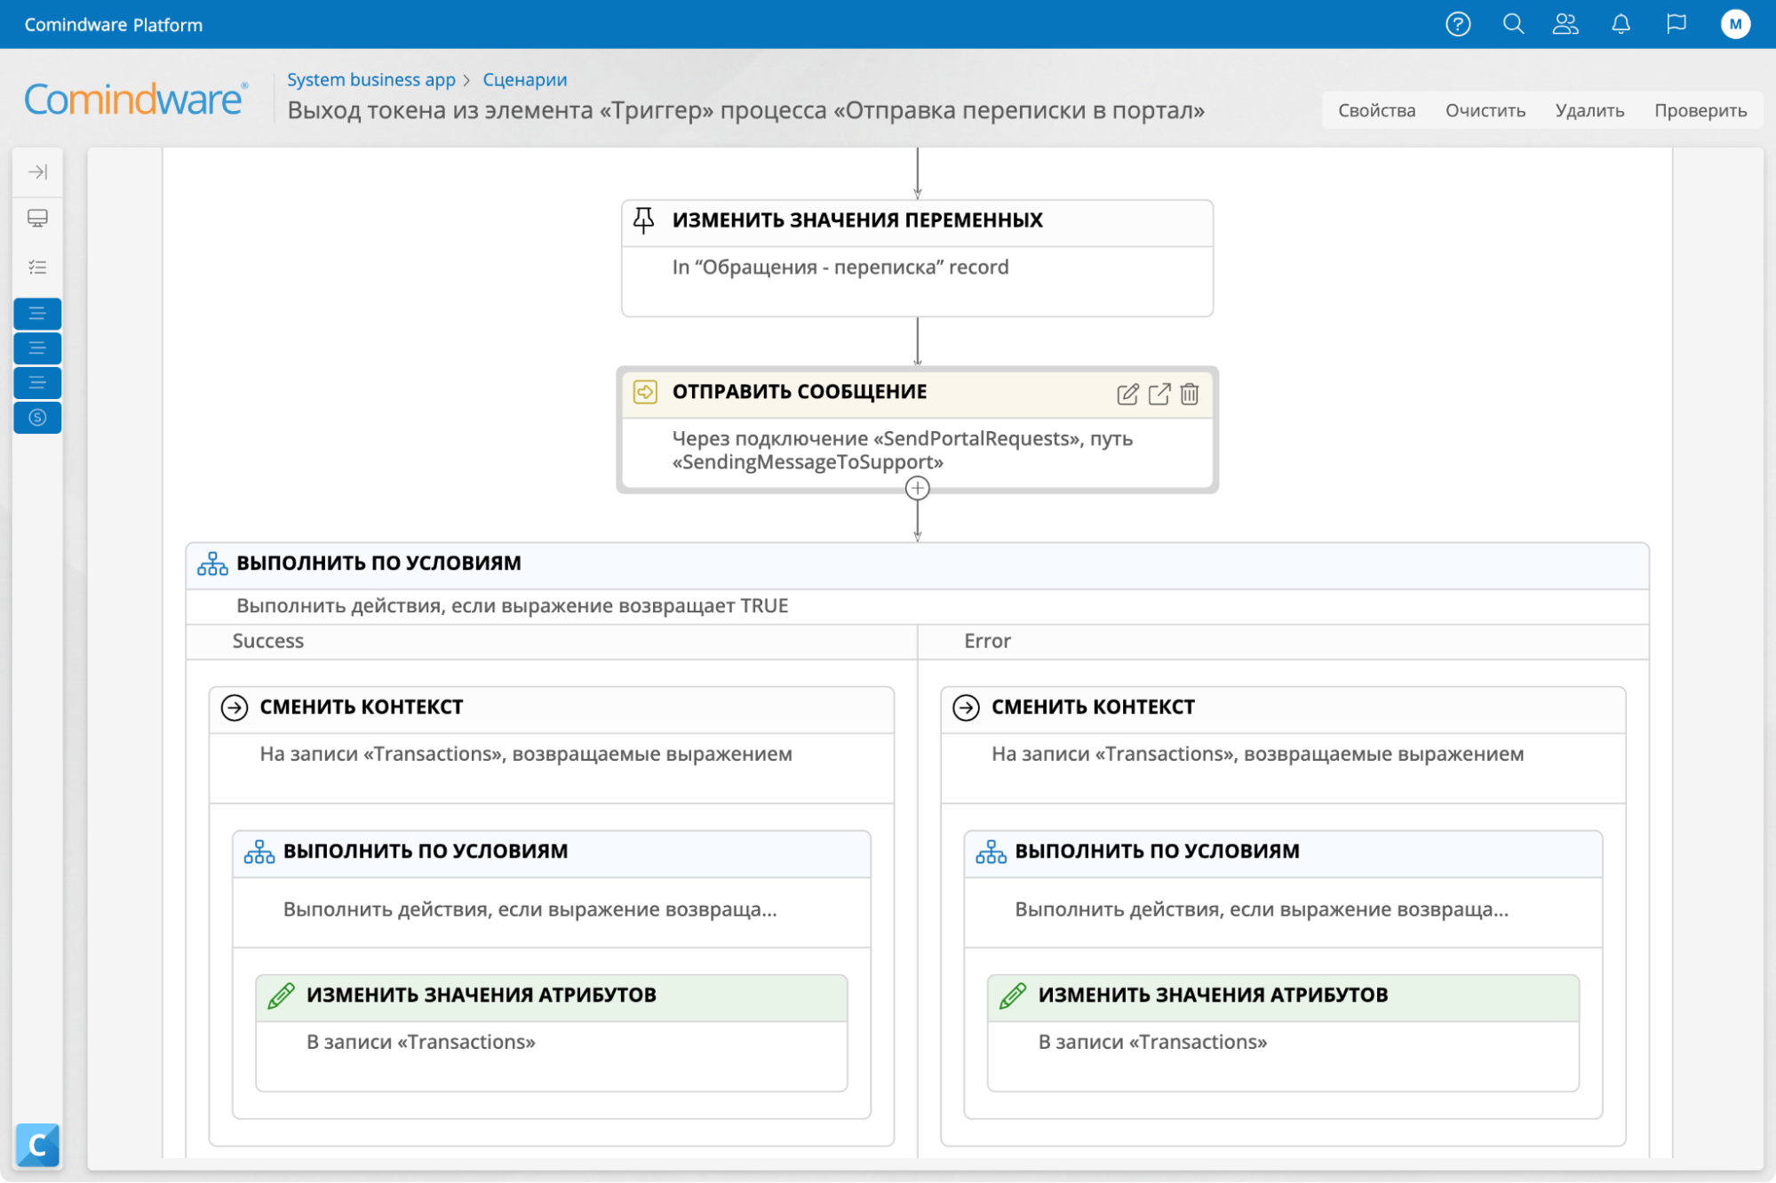Open the users group icon
This screenshot has height=1183, width=1776.
(1565, 24)
